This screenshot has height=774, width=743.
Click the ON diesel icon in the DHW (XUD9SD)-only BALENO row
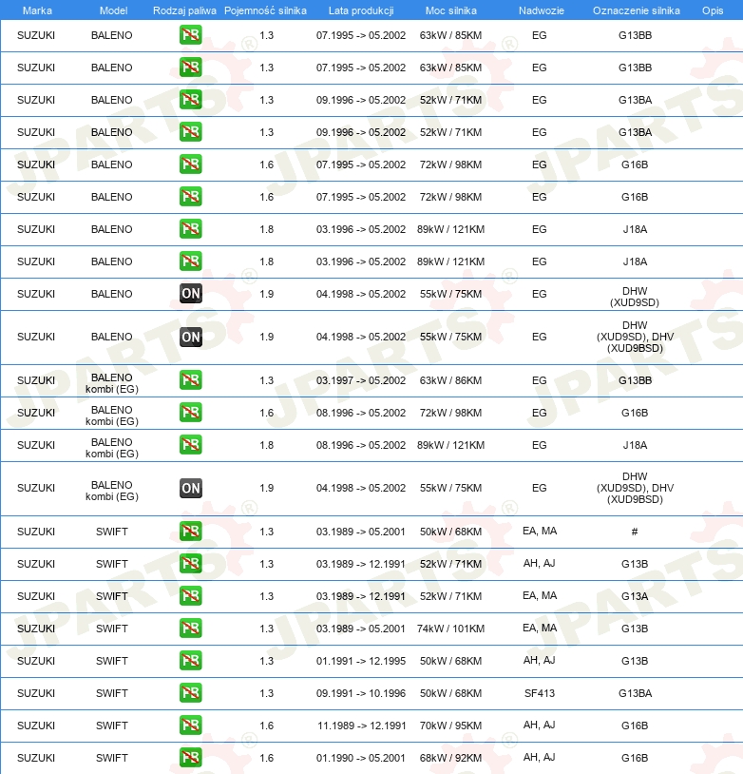190,294
